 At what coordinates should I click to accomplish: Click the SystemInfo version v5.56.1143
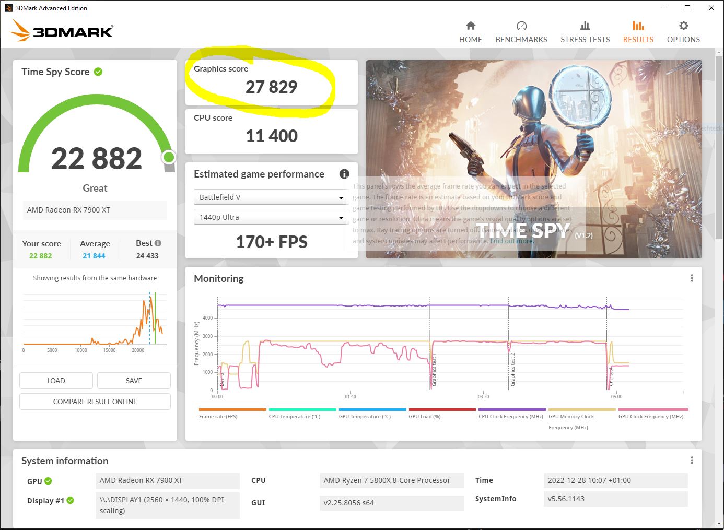point(615,499)
